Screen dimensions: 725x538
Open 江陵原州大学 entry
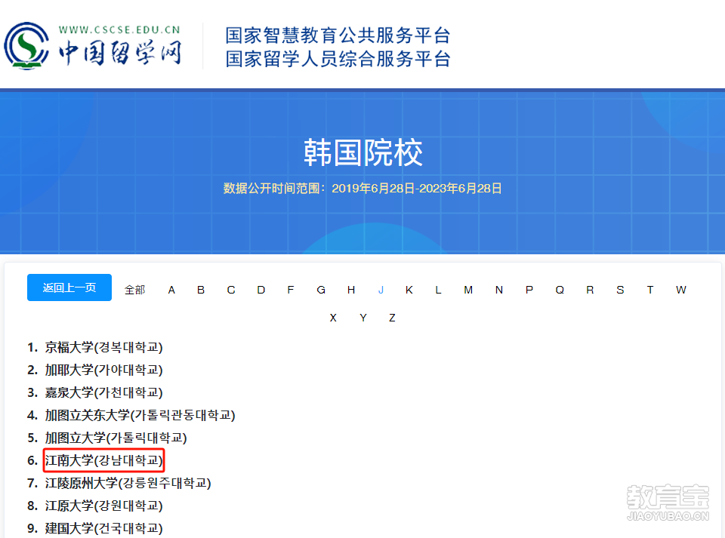128,483
